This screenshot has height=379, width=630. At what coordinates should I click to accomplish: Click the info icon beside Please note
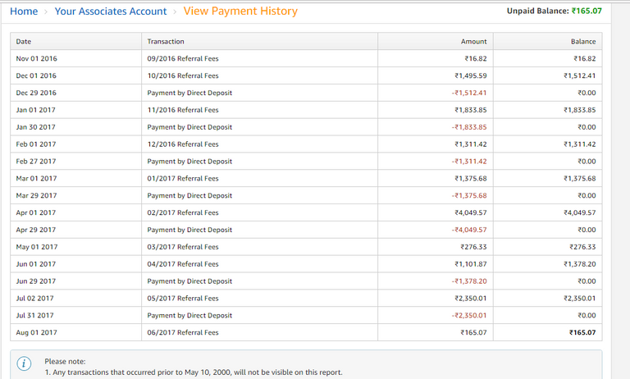click(25, 363)
